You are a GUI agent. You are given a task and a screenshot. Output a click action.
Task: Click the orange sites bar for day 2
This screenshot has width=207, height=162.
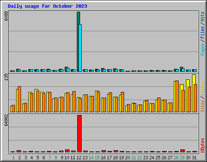tap(19, 99)
